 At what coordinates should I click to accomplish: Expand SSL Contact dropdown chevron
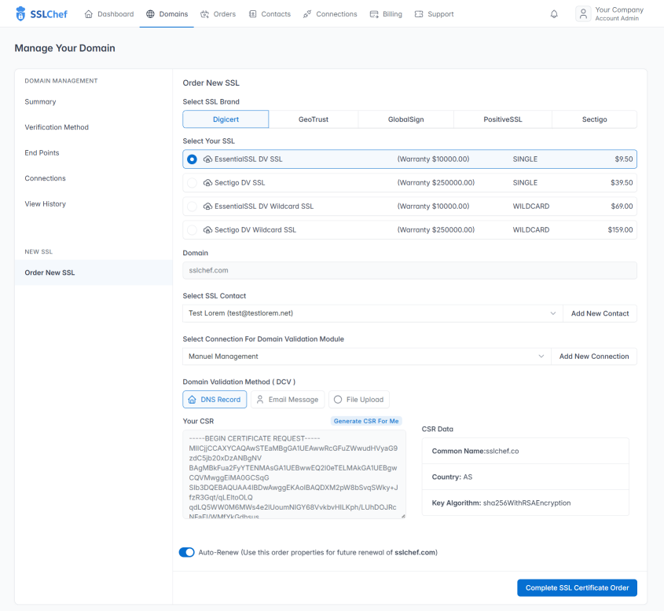tap(552, 313)
